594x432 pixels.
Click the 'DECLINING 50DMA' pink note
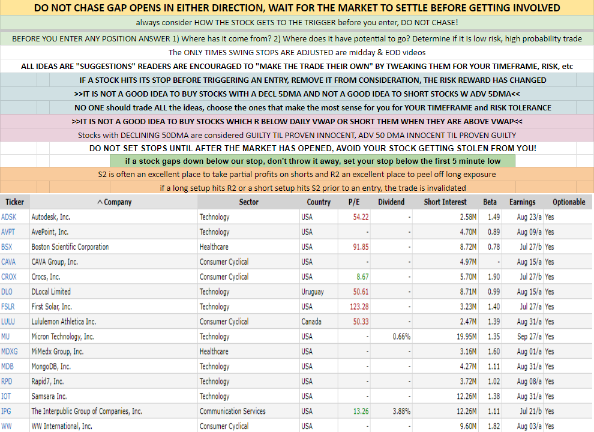point(297,135)
